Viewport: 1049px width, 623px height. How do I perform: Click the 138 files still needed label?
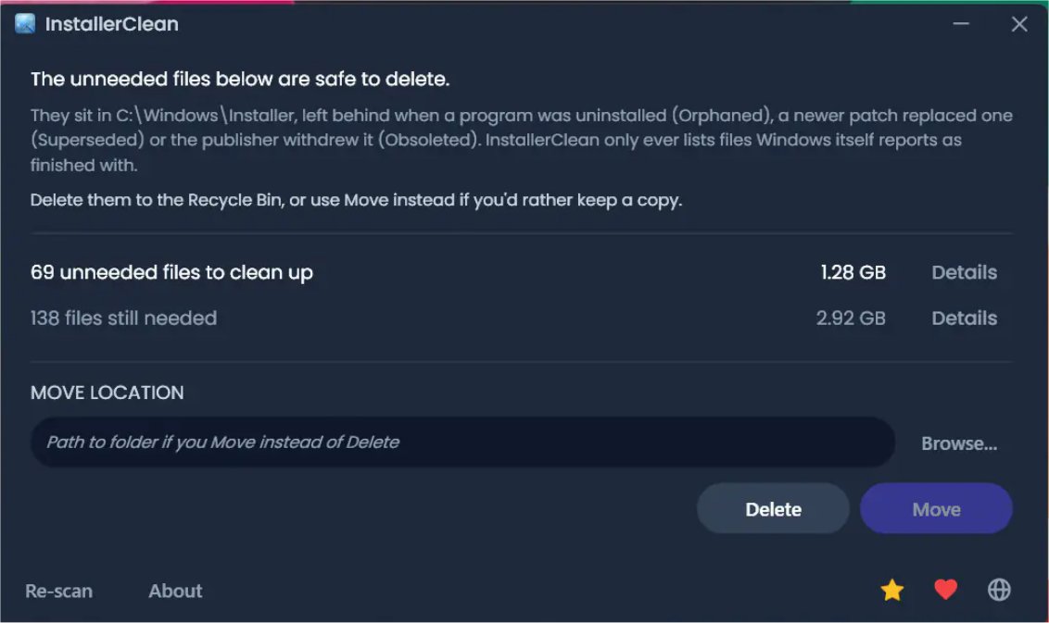click(x=124, y=318)
